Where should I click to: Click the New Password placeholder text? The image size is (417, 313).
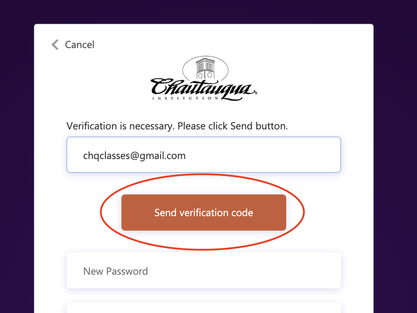coord(115,271)
